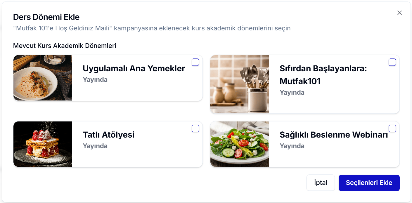Enable the Tatlı Atölyesi checkbox
The image size is (412, 203).
click(195, 129)
